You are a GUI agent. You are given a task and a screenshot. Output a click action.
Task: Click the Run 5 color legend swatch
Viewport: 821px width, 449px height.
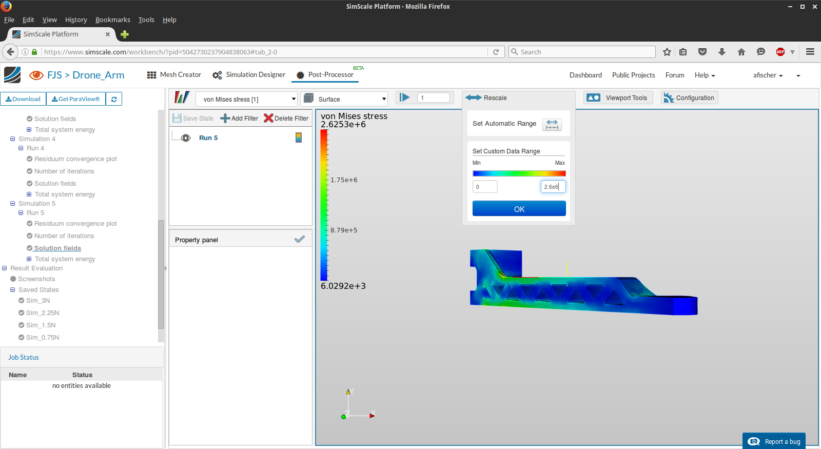299,138
